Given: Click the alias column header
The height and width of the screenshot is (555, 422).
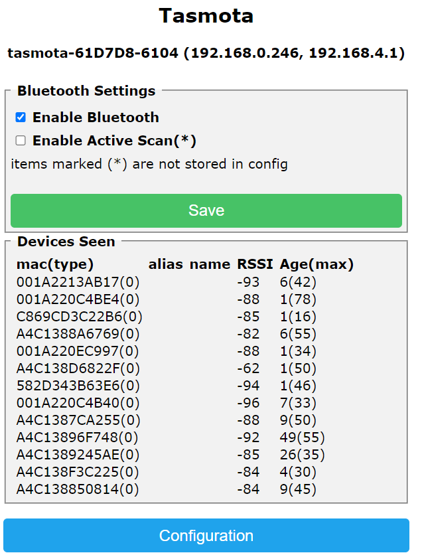Looking at the screenshot, I should 165,264.
